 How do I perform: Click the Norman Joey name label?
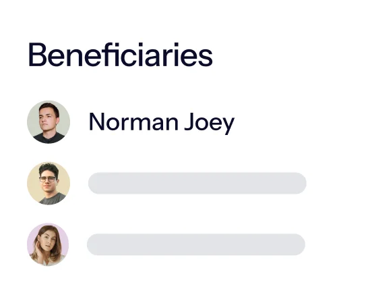point(162,122)
